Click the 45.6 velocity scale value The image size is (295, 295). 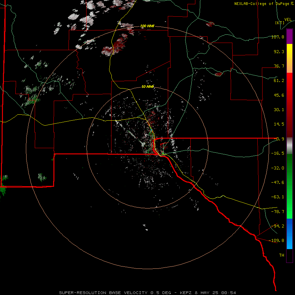pyautogui.click(x=279, y=95)
